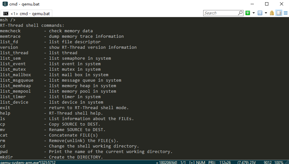Click the ConEmu window icon in title bar
289x164 pixels.
pyautogui.click(x=5, y=4)
